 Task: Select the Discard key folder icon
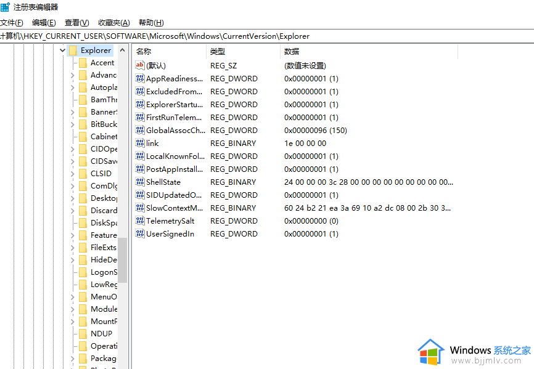tap(83, 211)
